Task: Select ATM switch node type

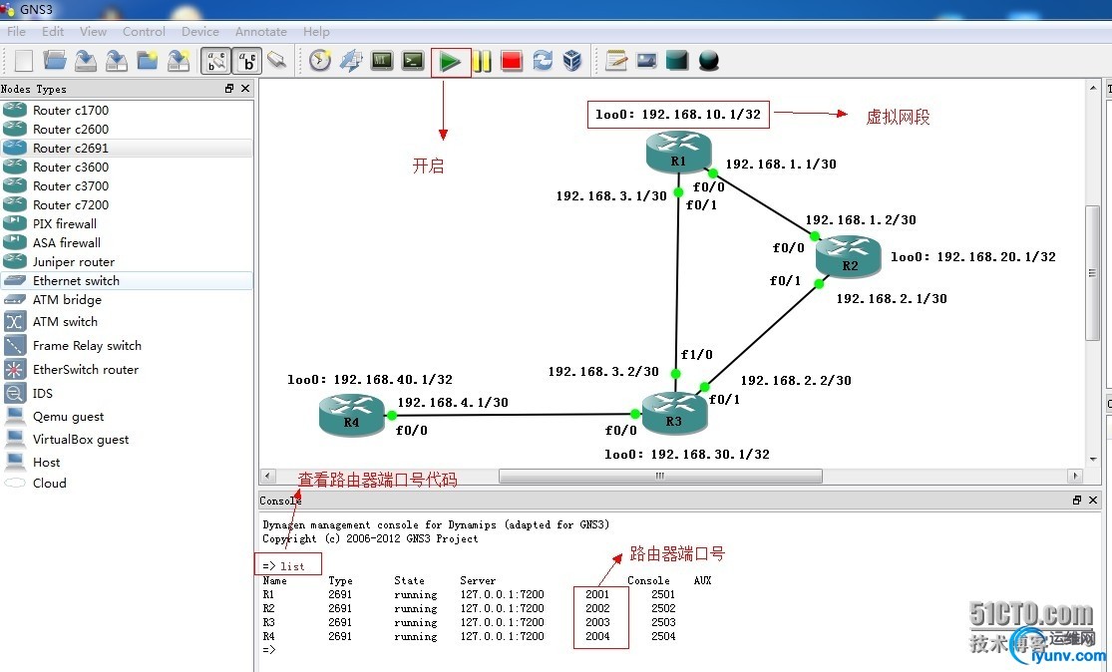Action: (127, 322)
